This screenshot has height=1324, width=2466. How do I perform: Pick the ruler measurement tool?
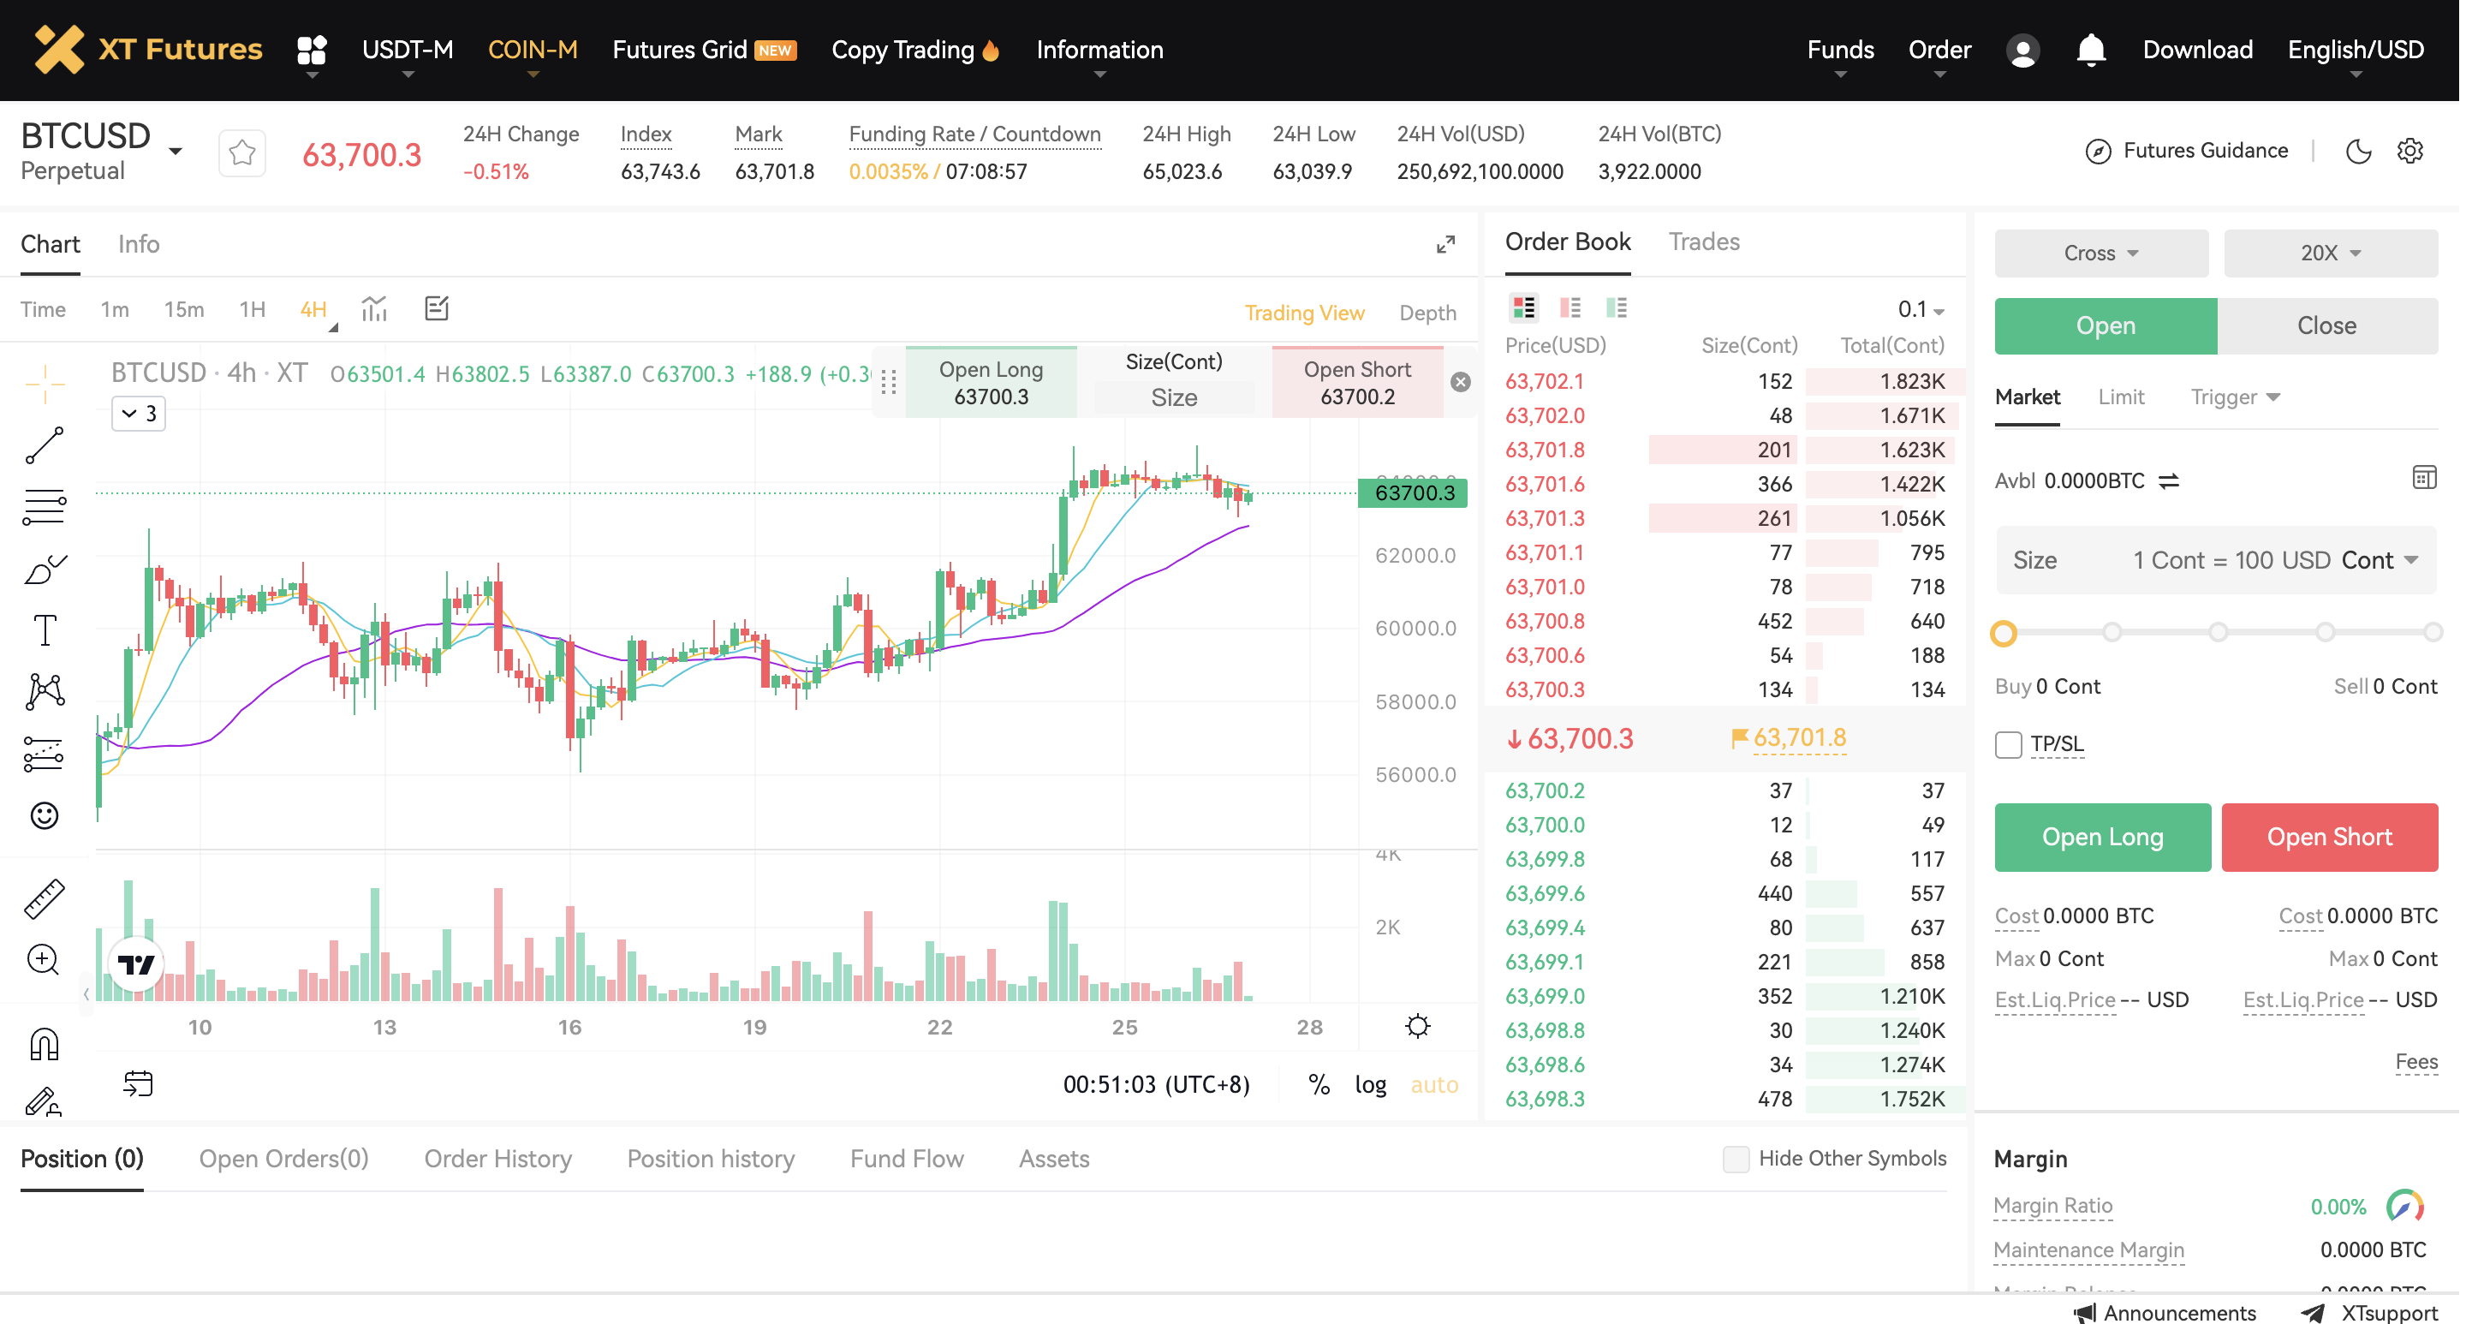tap(44, 898)
